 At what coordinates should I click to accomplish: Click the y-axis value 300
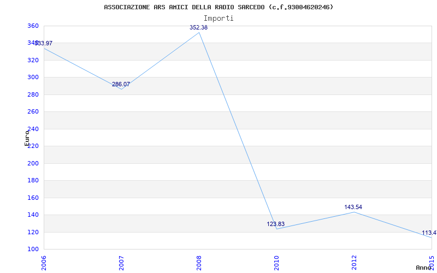[33, 78]
